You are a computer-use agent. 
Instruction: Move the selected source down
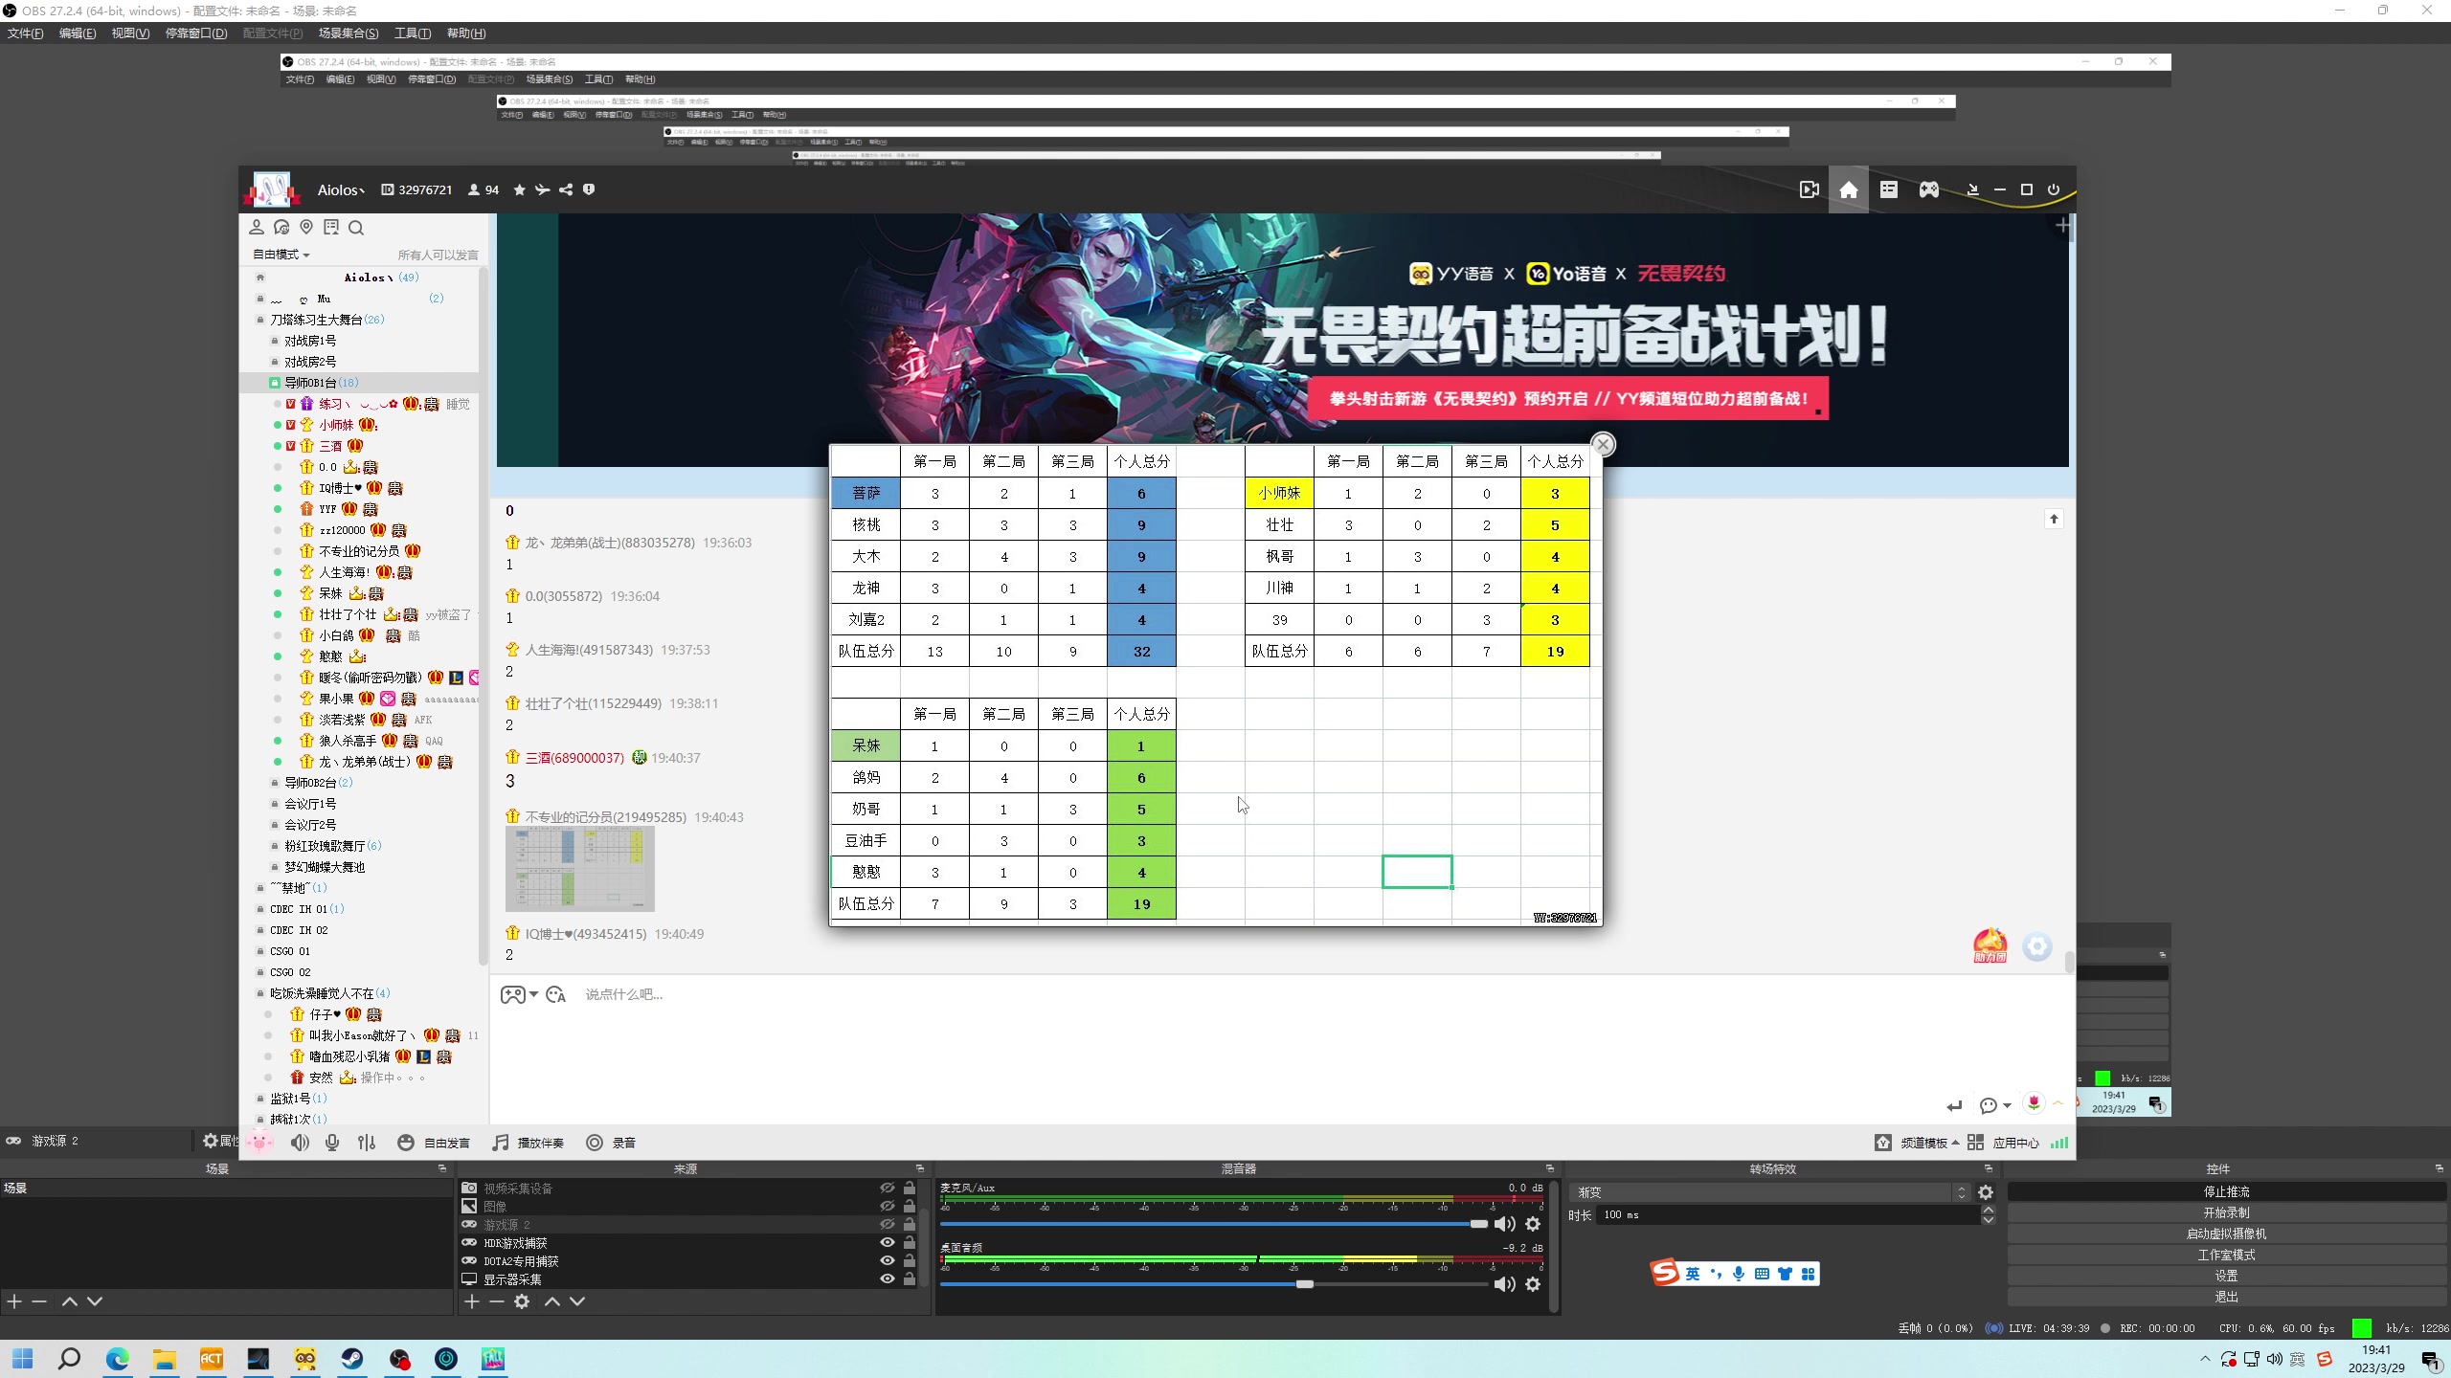(577, 1301)
